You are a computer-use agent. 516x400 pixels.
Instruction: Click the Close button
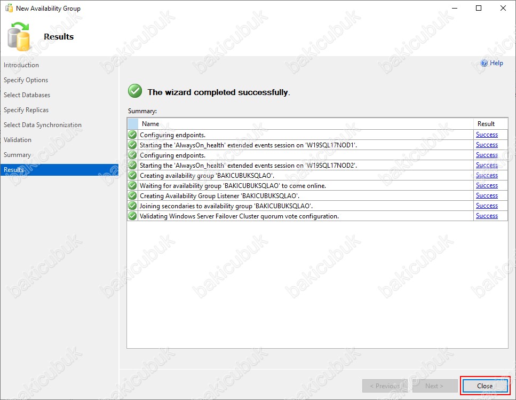485,386
